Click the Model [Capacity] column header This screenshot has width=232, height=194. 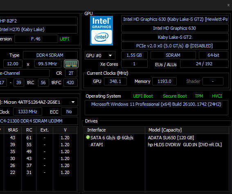point(187,130)
